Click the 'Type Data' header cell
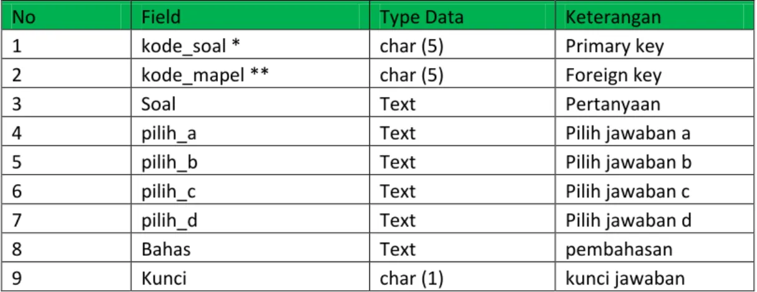 point(465,17)
